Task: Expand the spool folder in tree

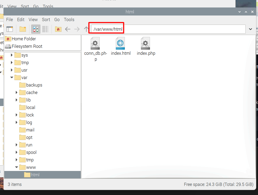Action: tap(17, 152)
